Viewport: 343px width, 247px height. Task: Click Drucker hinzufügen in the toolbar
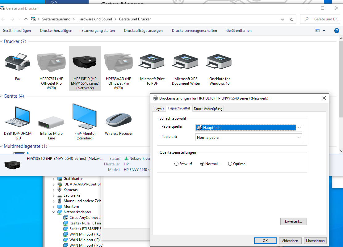pos(56,31)
